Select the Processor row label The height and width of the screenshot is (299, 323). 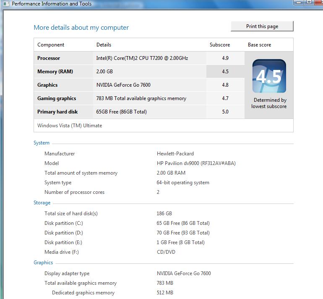click(x=49, y=58)
